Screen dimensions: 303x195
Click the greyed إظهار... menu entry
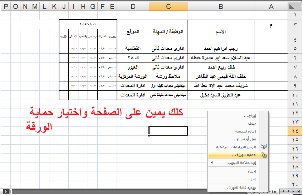click(x=238, y=179)
